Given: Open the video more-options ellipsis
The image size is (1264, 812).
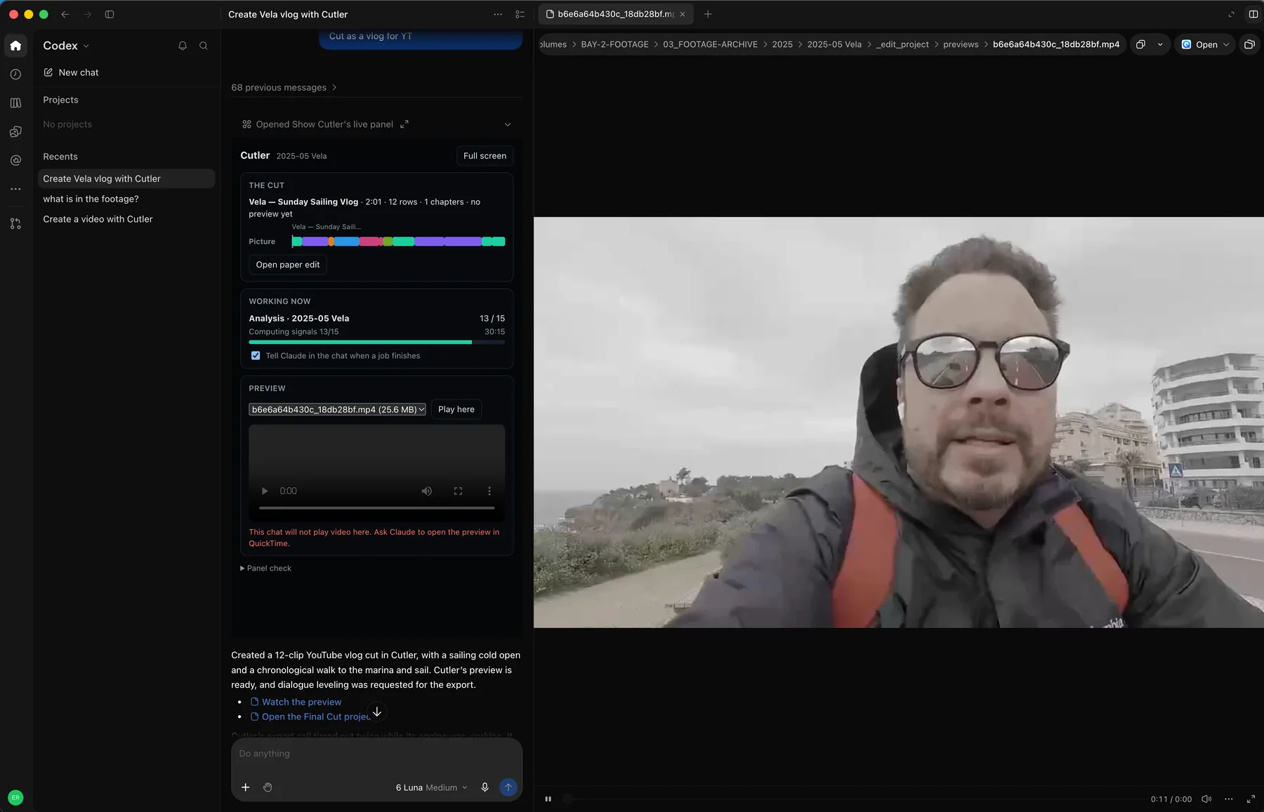Looking at the screenshot, I should click(1228, 799).
